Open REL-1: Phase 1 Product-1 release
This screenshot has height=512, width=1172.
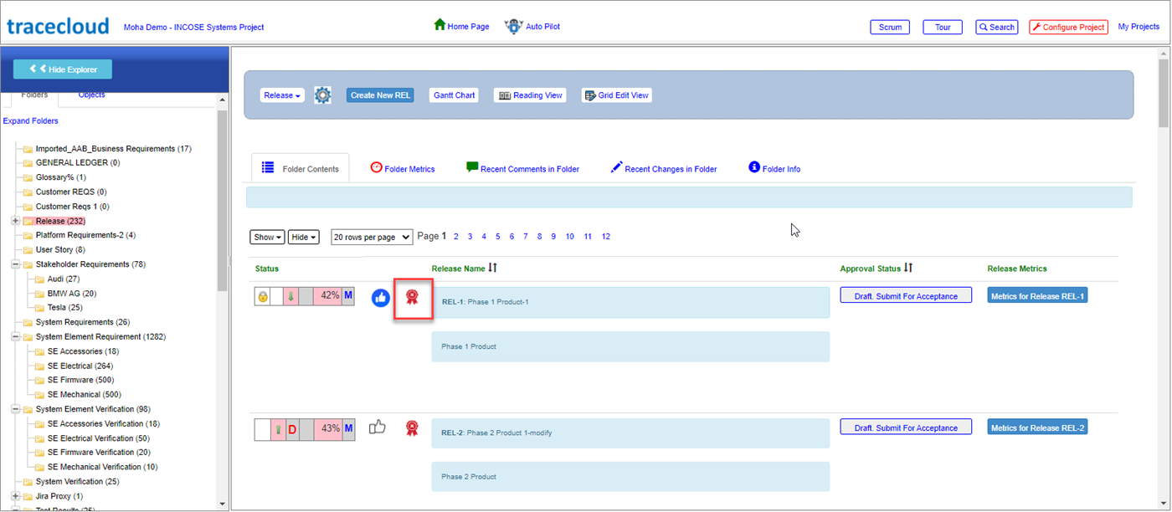point(486,302)
